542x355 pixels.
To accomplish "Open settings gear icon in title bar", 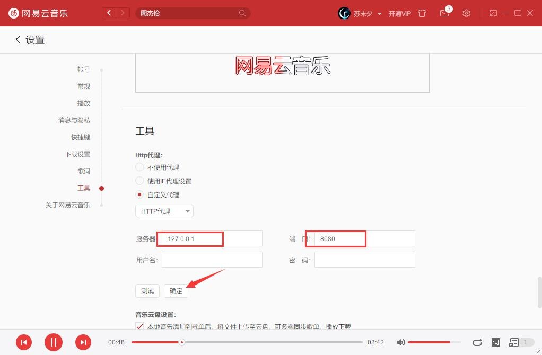I will tap(466, 13).
